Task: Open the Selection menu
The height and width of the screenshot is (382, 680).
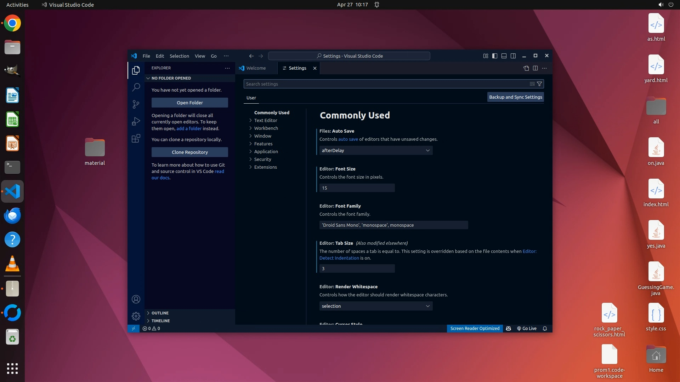Action: click(179, 56)
